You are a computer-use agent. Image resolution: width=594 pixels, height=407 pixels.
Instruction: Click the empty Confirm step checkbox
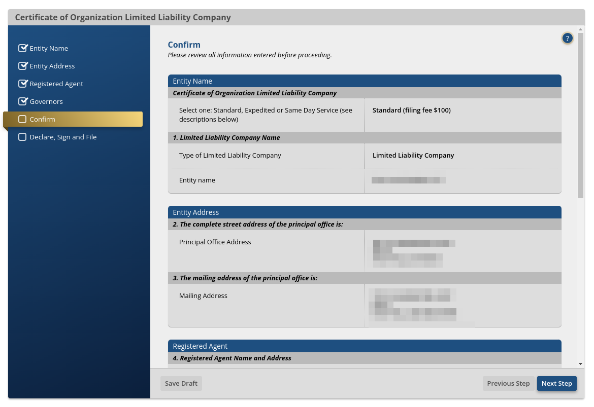(x=22, y=119)
